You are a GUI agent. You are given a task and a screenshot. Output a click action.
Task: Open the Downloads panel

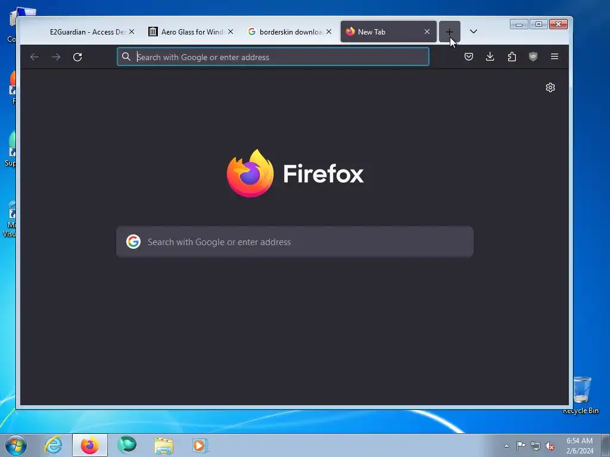tap(490, 57)
